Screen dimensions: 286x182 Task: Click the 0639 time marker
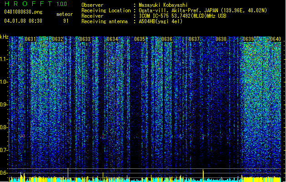(x=248, y=39)
